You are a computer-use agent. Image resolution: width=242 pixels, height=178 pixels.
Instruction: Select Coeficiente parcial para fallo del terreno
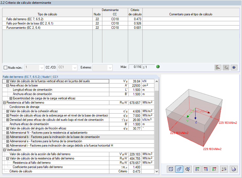point(78,167)
